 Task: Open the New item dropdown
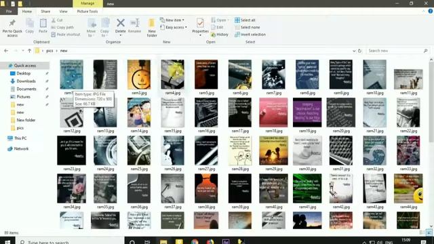tap(172, 20)
